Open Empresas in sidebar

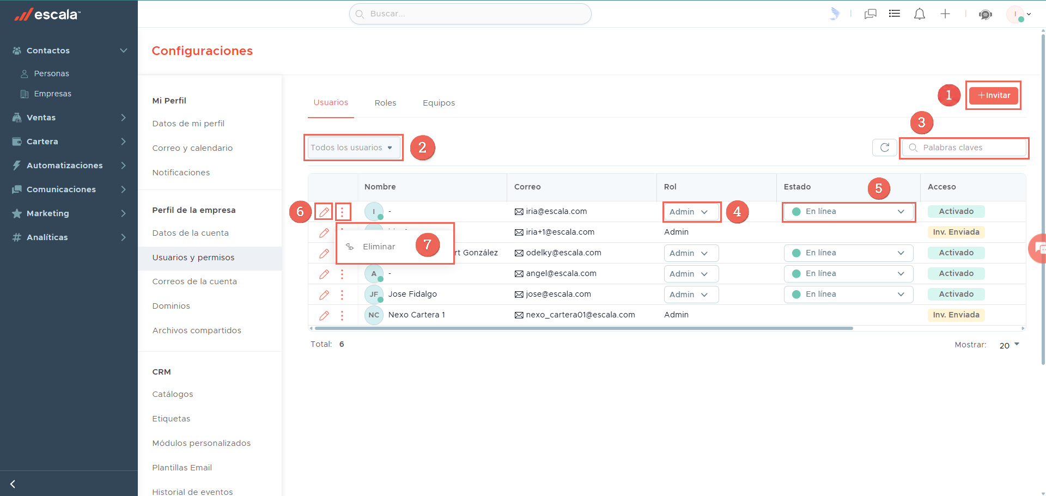coord(53,94)
